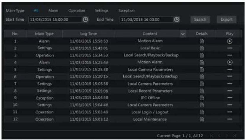Open details for log entry 7
The width and height of the screenshot is (245, 140).
point(202,84)
